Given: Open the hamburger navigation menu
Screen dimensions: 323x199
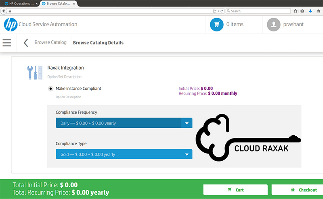Looking at the screenshot, I should [x=7, y=43].
